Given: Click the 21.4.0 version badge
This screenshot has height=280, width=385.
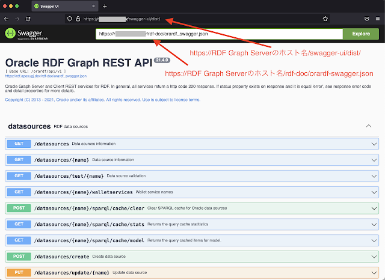Looking at the screenshot, I should (x=162, y=60).
